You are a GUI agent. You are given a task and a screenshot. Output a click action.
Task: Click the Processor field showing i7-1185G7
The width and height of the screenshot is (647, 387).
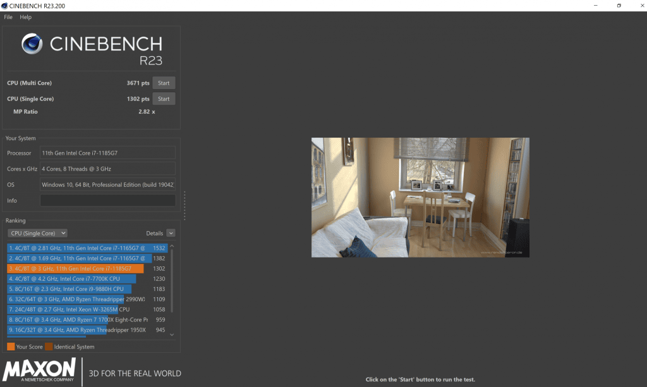[x=107, y=153]
